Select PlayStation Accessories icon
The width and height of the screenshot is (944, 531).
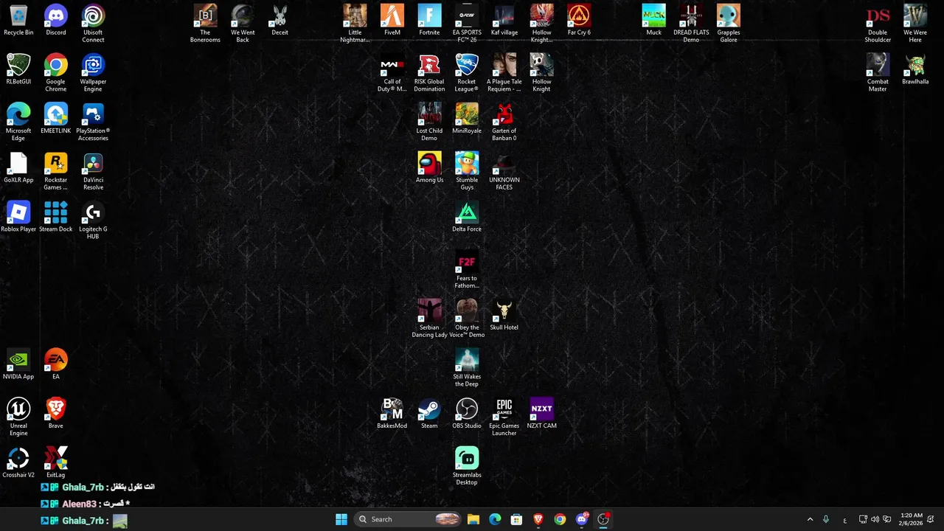[93, 122]
